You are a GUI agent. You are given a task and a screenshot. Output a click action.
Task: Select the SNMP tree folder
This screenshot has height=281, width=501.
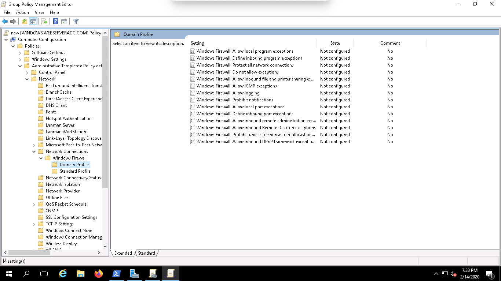52,211
